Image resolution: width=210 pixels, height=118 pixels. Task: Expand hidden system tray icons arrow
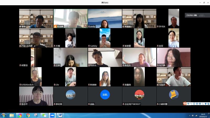click(x=190, y=115)
